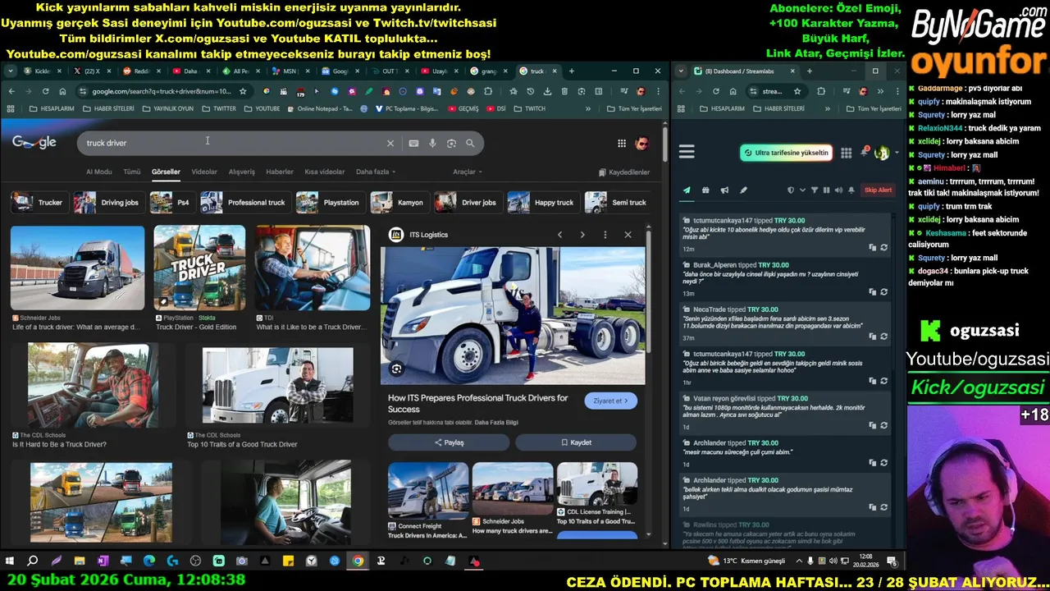Copy Burak_Alperen tip message

click(873, 291)
